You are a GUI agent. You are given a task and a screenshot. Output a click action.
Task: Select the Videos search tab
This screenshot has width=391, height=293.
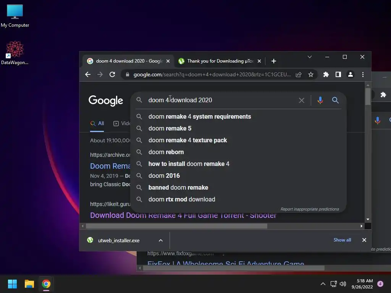tap(122, 124)
